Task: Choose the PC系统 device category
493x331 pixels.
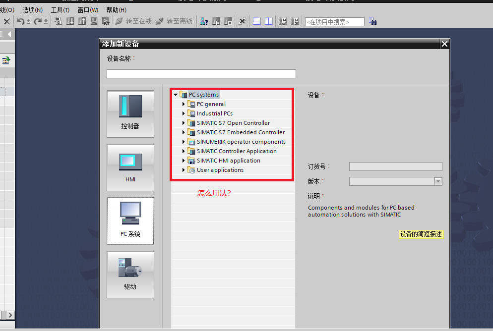Action: point(130,221)
